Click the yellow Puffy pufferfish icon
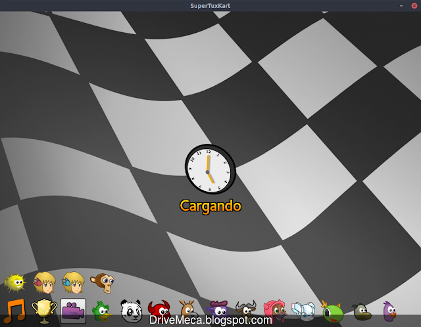 15,282
